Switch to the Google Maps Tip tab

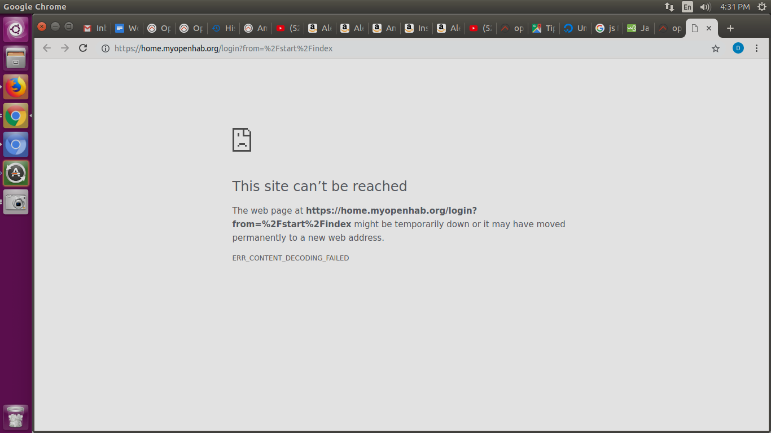pos(544,28)
